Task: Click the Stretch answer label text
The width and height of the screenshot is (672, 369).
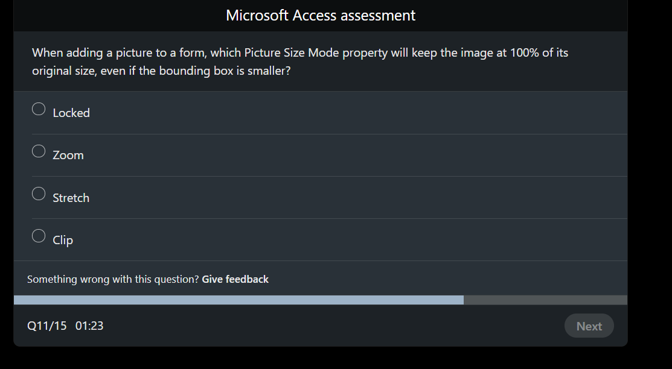Action: [x=71, y=197]
